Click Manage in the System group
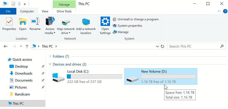The height and width of the screenshot is (109, 228). click(121, 32)
